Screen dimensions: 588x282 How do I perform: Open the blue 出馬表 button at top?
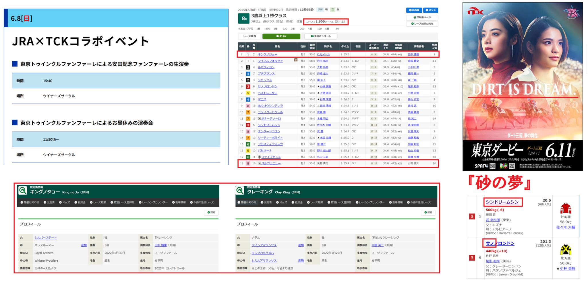tap(414, 10)
